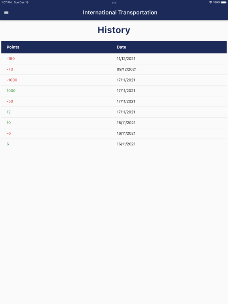Screen dimensions: 228x304
Task: Select the -6 points entry
Action: (x=9, y=133)
